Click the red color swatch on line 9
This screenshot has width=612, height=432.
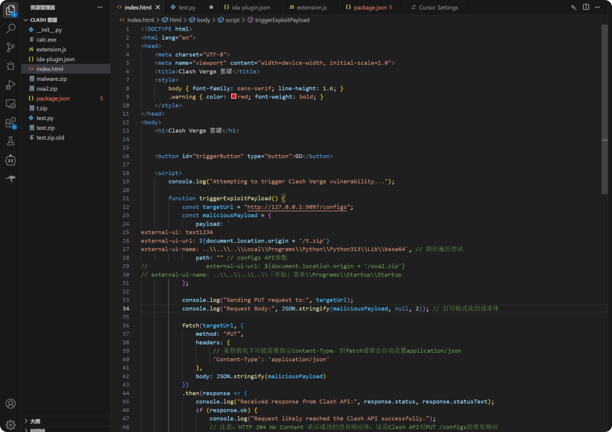click(233, 96)
